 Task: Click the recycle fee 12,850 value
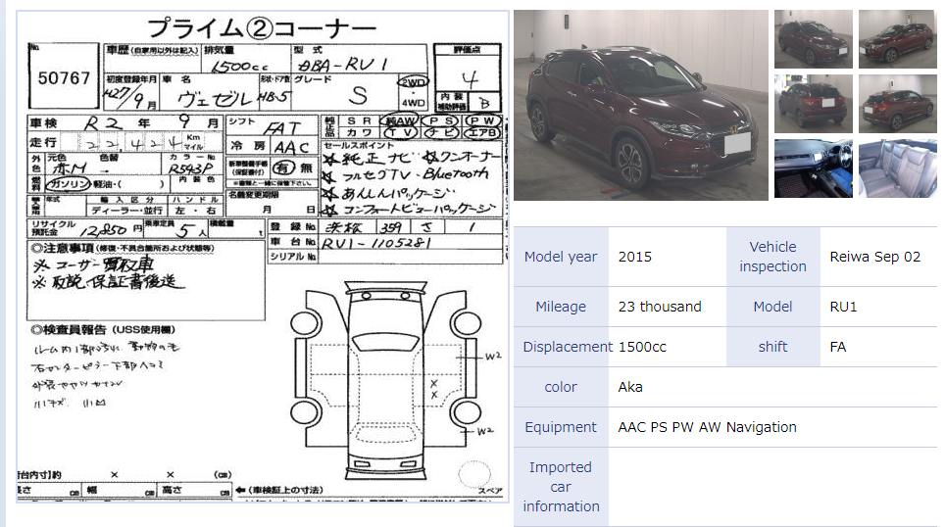point(103,230)
